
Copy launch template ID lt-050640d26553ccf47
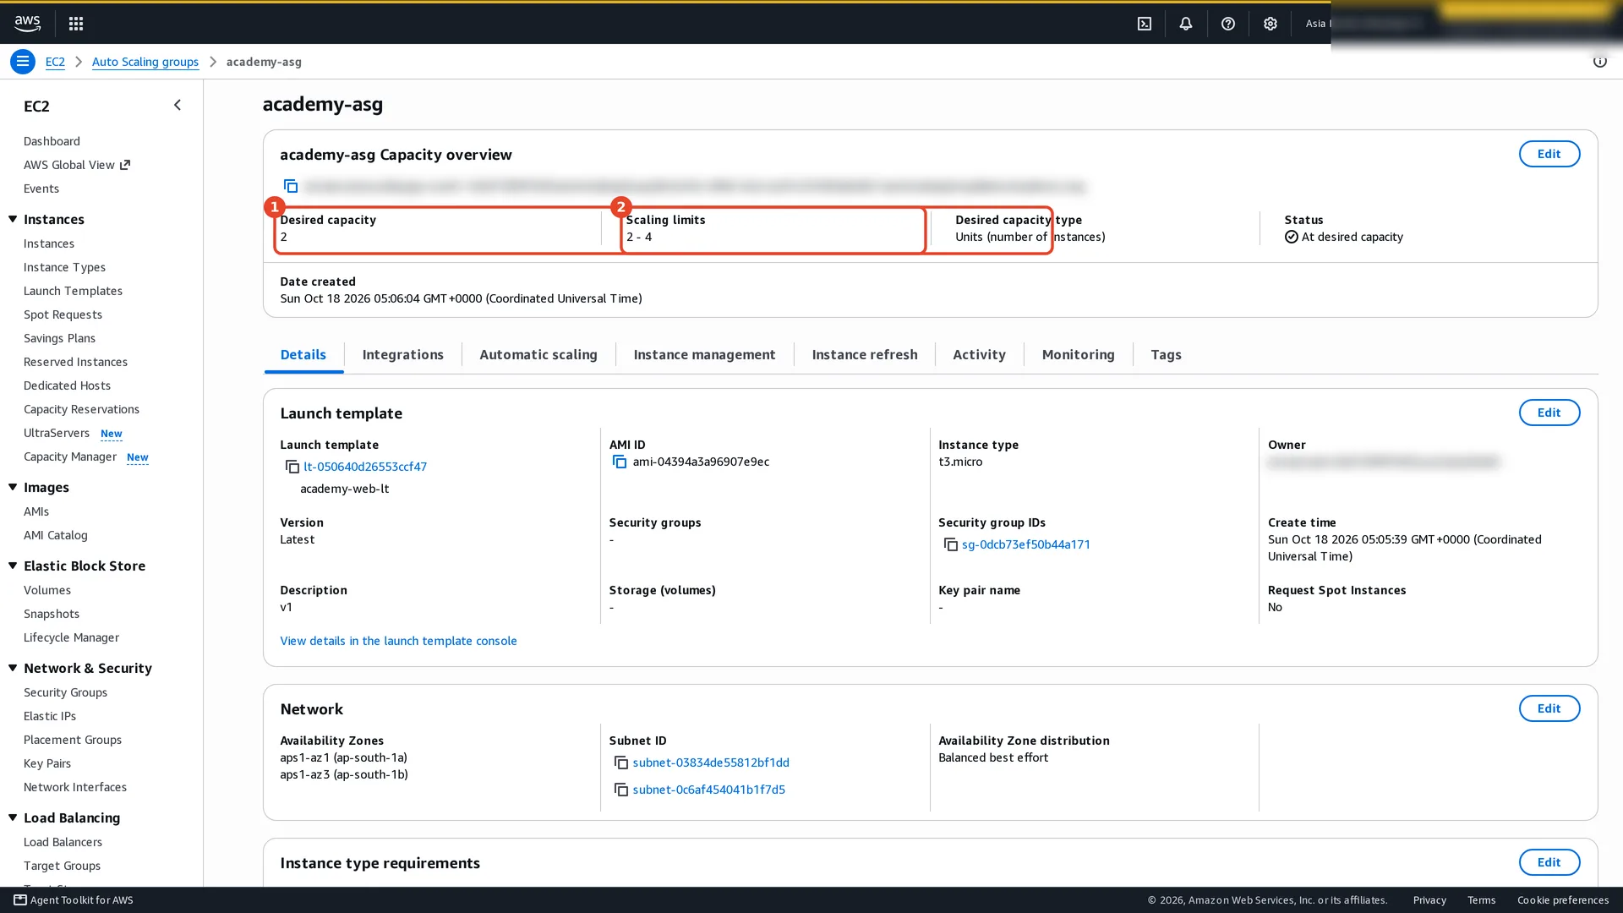coord(292,467)
